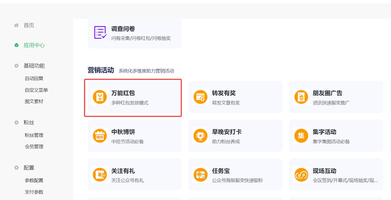Open the 关注有礼 orange yen icon
Viewport: 391px width, 200px height.
pos(100,175)
